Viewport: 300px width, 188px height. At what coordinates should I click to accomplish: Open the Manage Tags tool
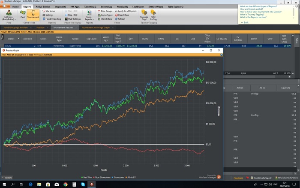[x=144, y=15]
